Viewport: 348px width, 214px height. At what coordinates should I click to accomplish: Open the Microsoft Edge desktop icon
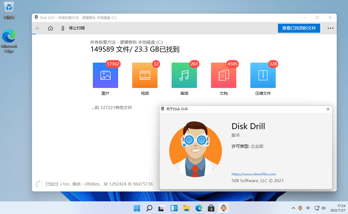pyautogui.click(x=9, y=41)
